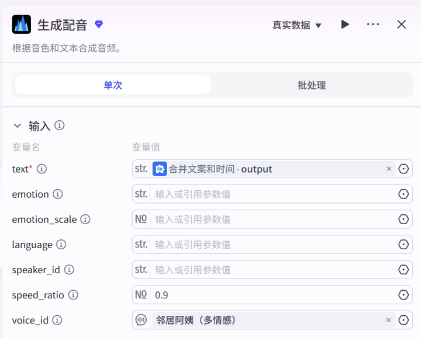Switch to the 单次 tab
Viewport: 421px width, 338px height.
pos(113,85)
